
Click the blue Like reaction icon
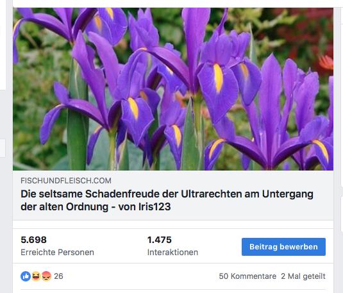tap(26, 276)
